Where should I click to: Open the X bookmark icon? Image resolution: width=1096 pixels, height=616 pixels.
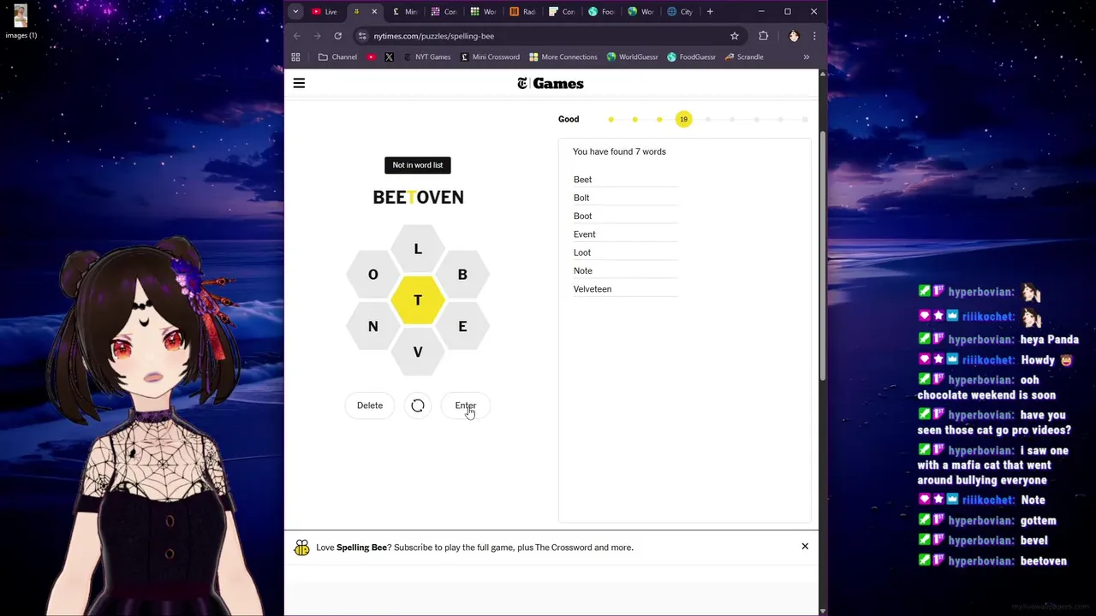[389, 57]
